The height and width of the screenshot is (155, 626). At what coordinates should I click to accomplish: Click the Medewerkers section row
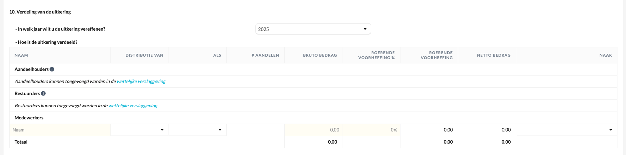[x=29, y=118]
